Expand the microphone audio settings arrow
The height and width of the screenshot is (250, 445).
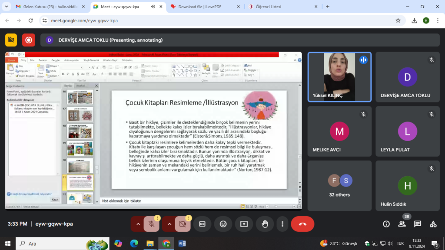pos(138,224)
